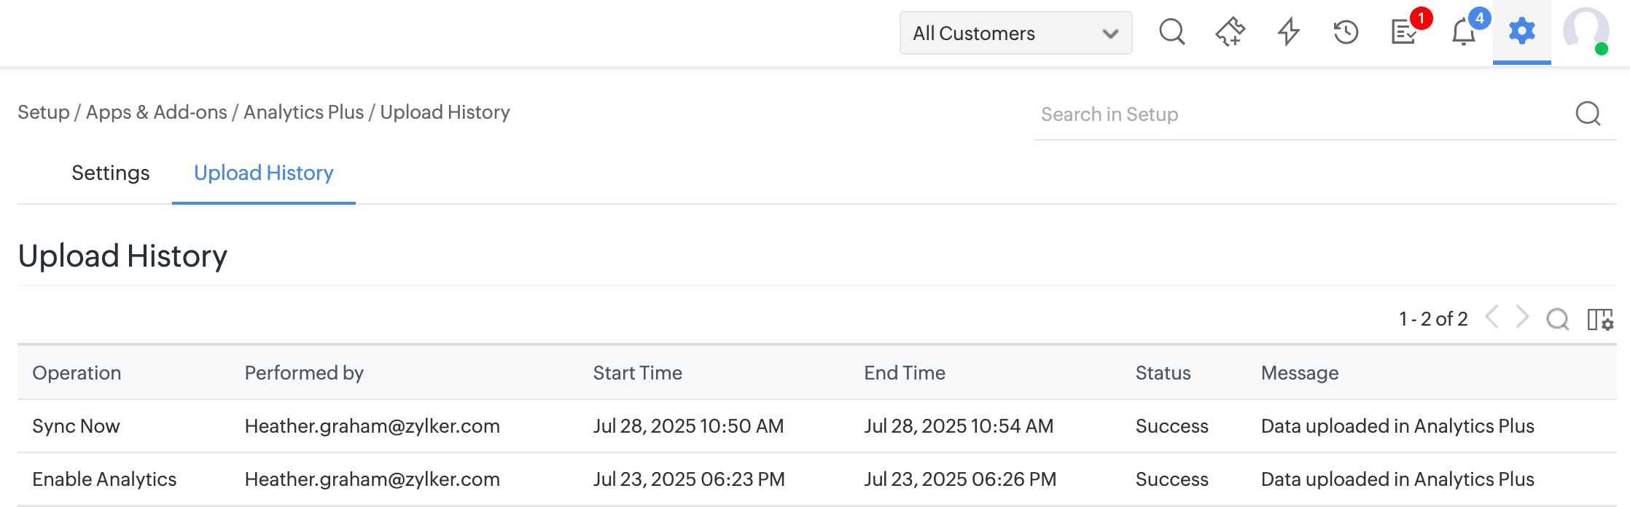1630x507 pixels.
Task: Click the add ticket plus icon
Action: (x=1231, y=32)
